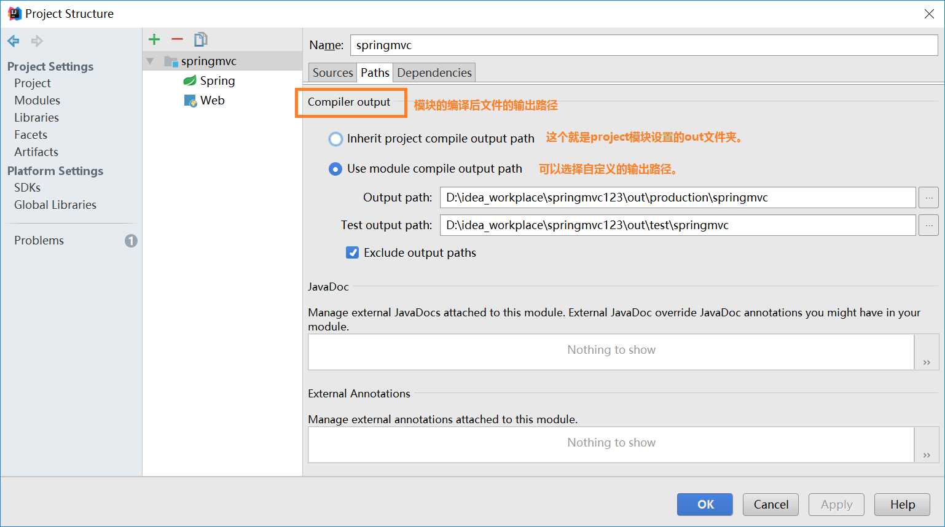Click the Output path text field

tap(678, 197)
